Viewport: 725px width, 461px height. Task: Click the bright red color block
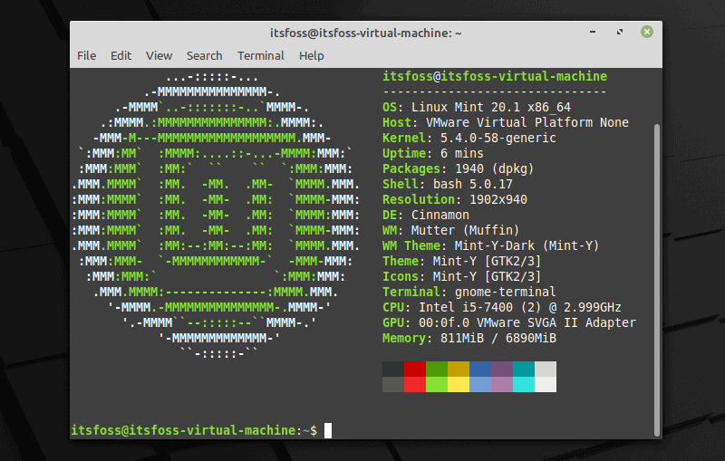coord(415,384)
